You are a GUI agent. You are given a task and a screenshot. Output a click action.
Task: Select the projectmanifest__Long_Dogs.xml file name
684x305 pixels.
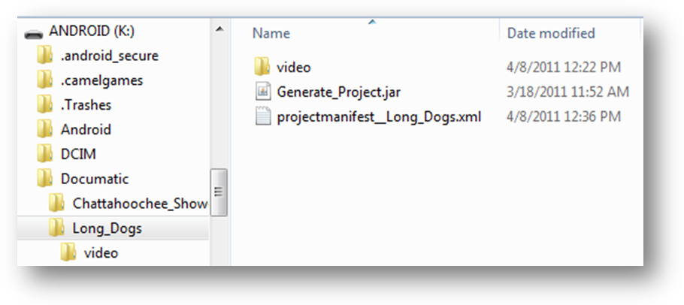(379, 117)
